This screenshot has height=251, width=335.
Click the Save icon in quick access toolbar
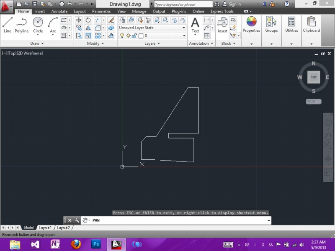pyautogui.click(x=34, y=4)
